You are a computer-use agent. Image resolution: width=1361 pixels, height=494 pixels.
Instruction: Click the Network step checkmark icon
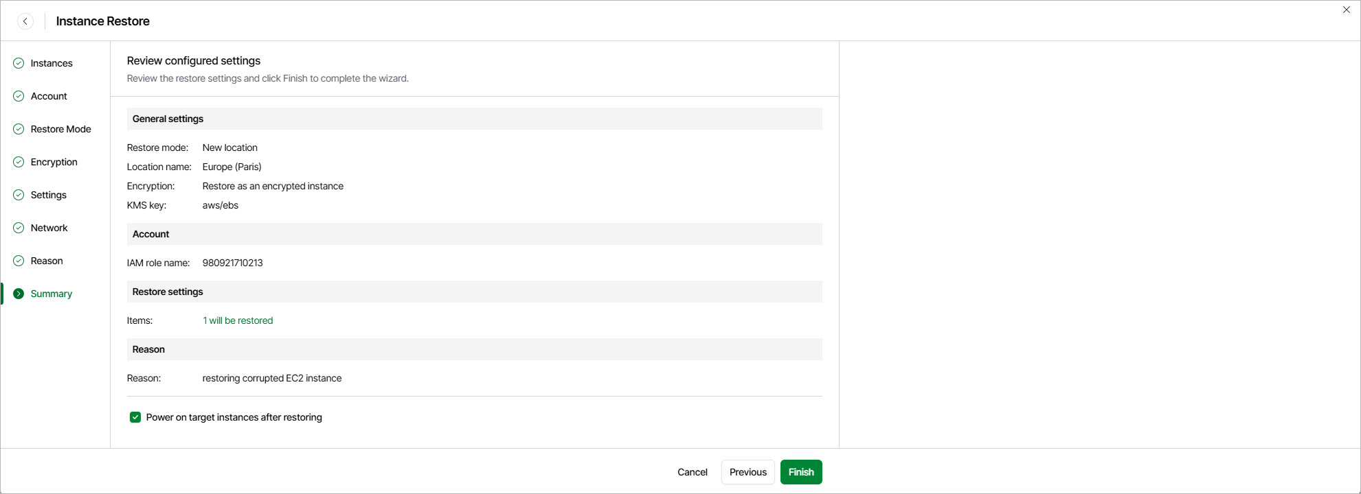coord(19,228)
